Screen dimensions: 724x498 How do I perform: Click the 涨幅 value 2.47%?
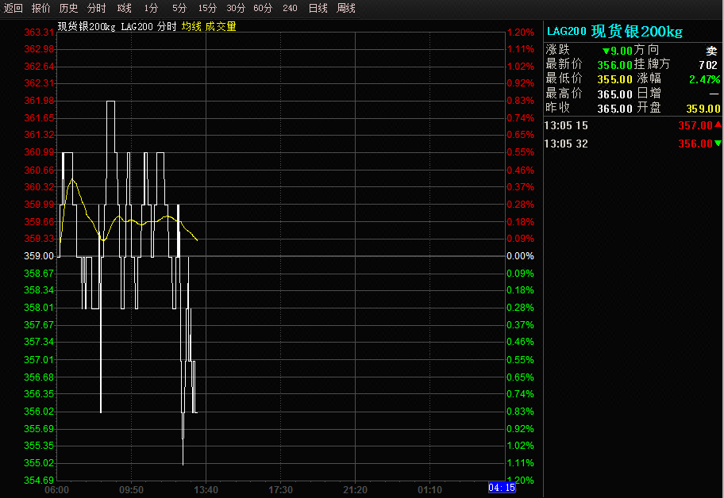(705, 79)
